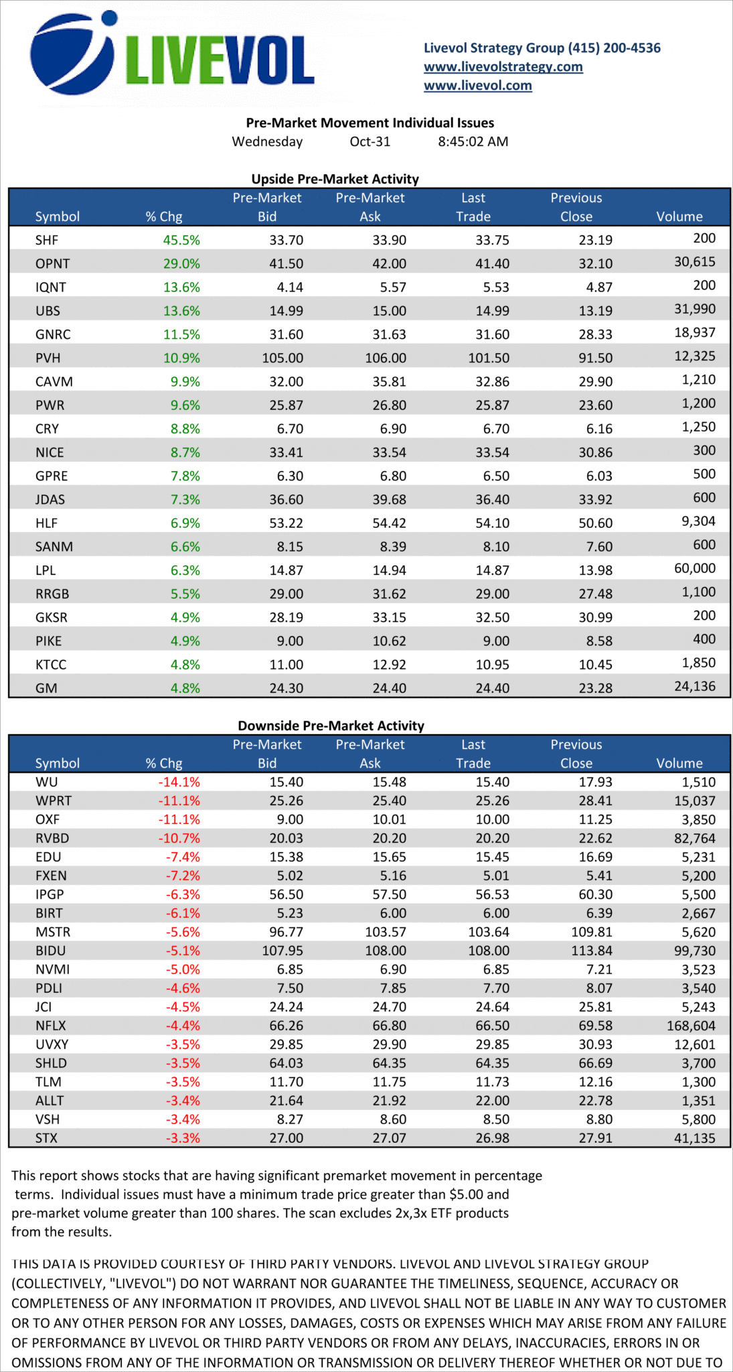
Task: Select the GM symbol in Upside table
Action: tap(46, 688)
